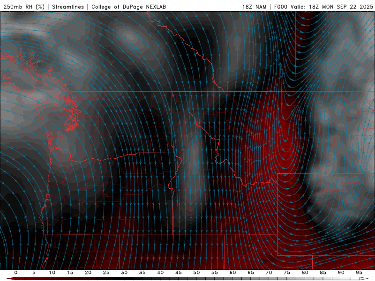Click the "65" color bar number
375x281 pixels.
[251, 273]
